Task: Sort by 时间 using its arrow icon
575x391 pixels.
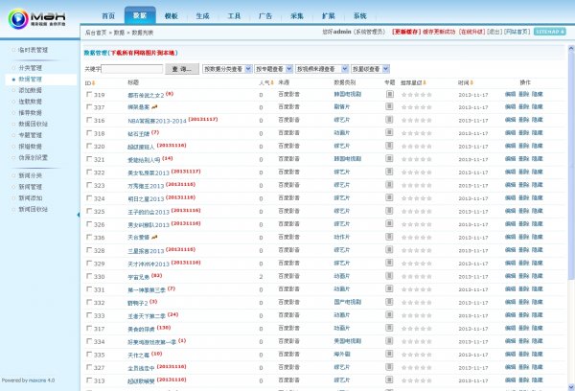Action: coord(471,82)
